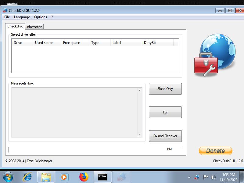
Task: Launch Firefox from the taskbar
Action: tap(84, 177)
